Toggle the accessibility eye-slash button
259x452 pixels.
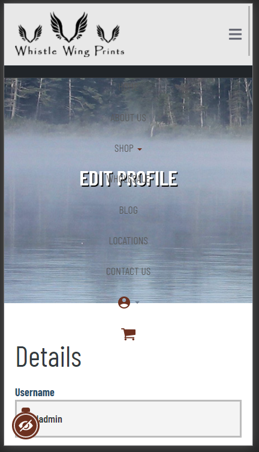[26, 426]
